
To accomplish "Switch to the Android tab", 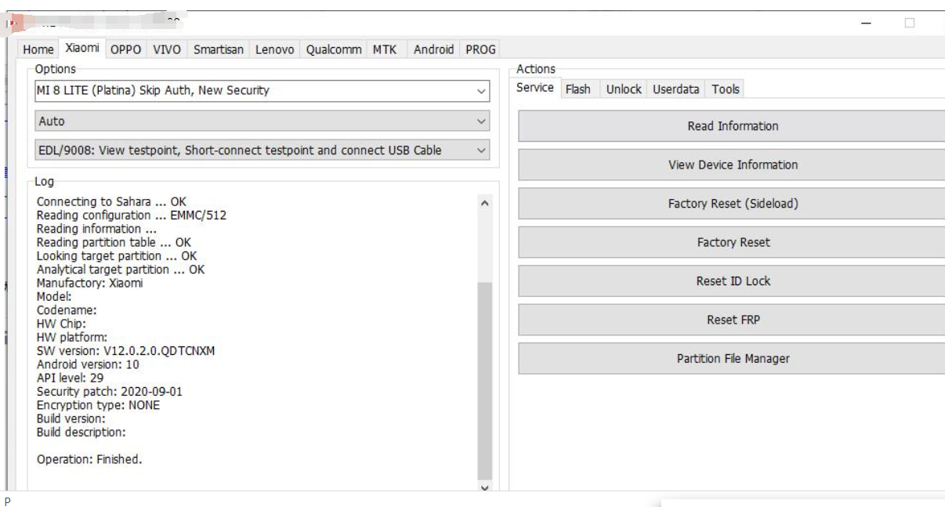I will (x=433, y=49).
